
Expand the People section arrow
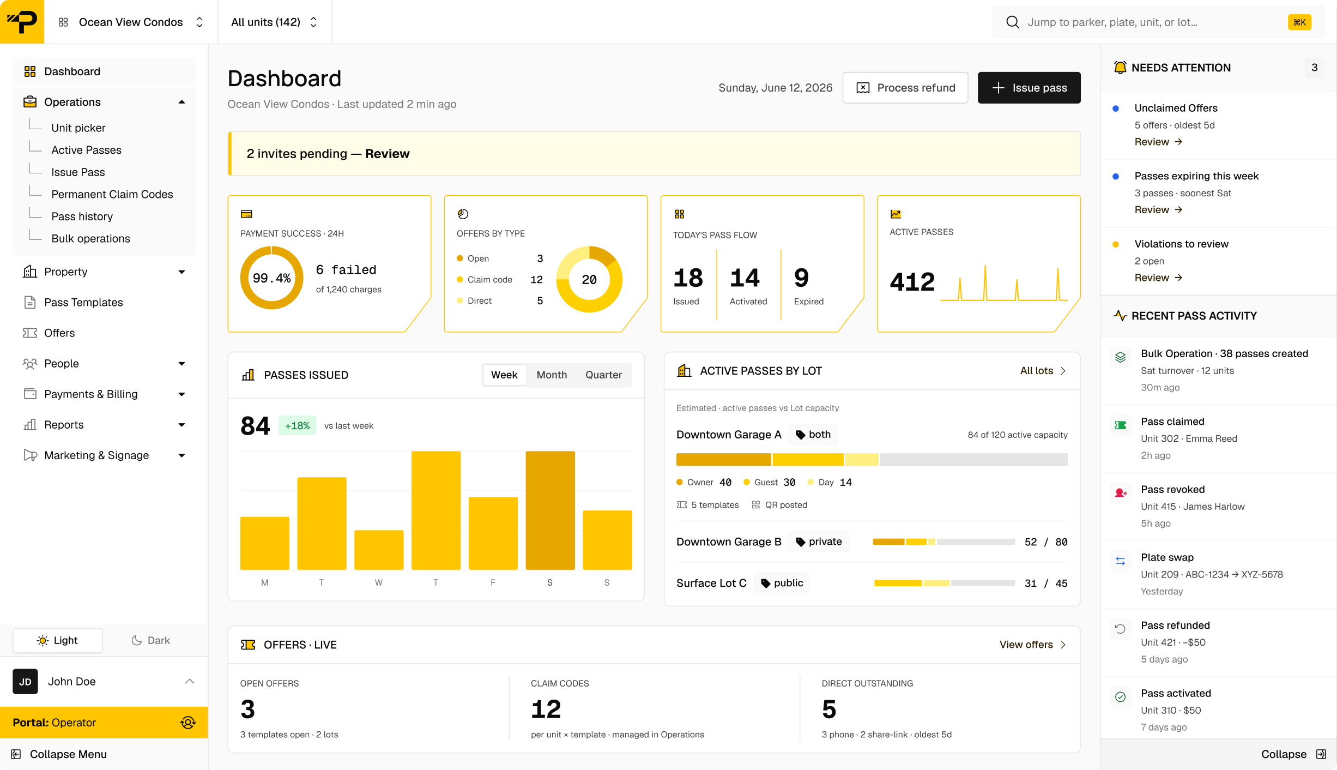(x=182, y=363)
